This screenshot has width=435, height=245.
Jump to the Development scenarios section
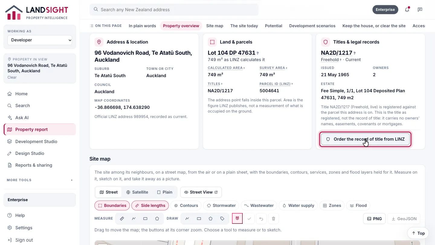(312, 26)
